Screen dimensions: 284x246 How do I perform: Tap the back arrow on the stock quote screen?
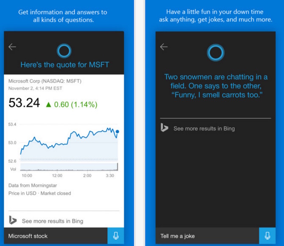click(12, 47)
